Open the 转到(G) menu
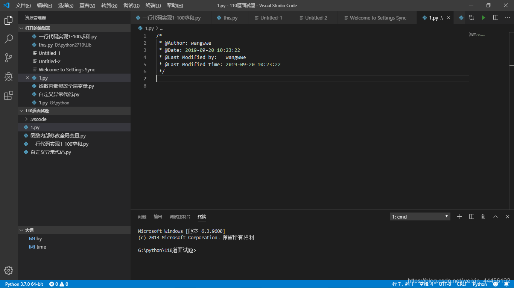Screen dimensions: 514x288 click(109, 5)
